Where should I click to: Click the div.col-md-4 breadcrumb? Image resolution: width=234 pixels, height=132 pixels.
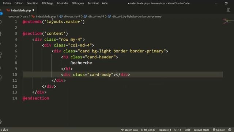pyautogui.click(x=96, y=16)
